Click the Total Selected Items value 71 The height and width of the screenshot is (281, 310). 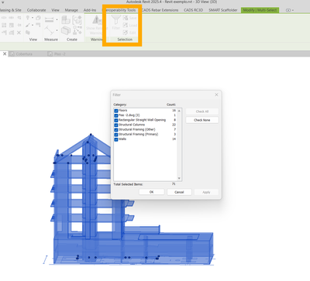point(174,184)
